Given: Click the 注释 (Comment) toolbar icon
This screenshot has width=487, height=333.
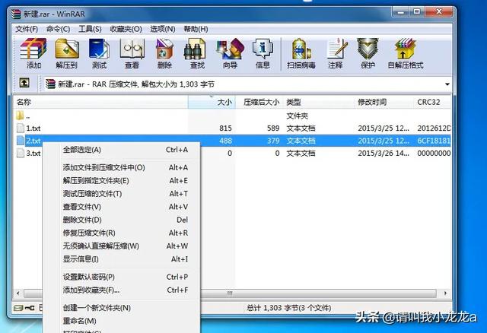Looking at the screenshot, I should (x=336, y=49).
